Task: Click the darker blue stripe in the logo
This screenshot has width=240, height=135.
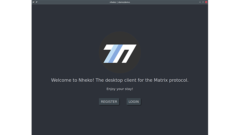Action: [116, 54]
